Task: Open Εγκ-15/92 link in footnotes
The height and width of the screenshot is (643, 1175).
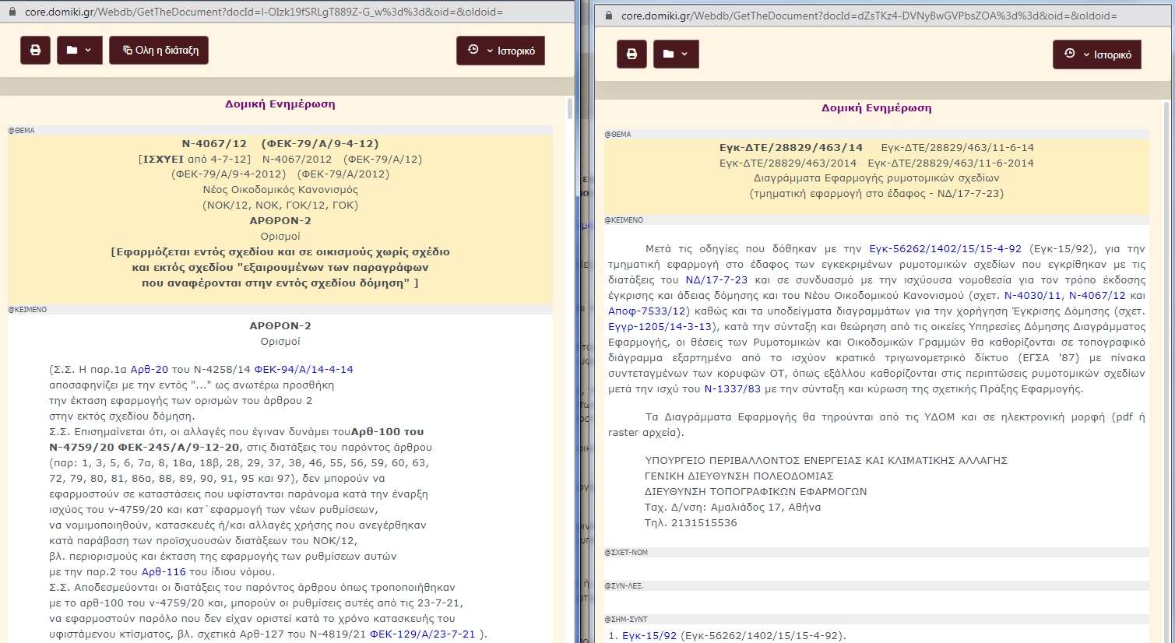Action: click(649, 635)
